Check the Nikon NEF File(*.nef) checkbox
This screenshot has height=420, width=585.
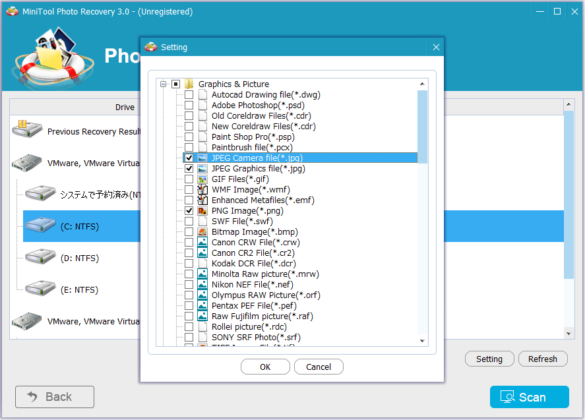coord(189,285)
